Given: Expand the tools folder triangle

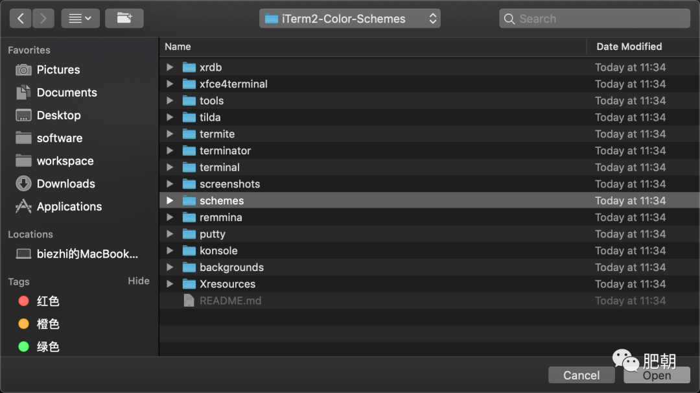Looking at the screenshot, I should tap(170, 101).
